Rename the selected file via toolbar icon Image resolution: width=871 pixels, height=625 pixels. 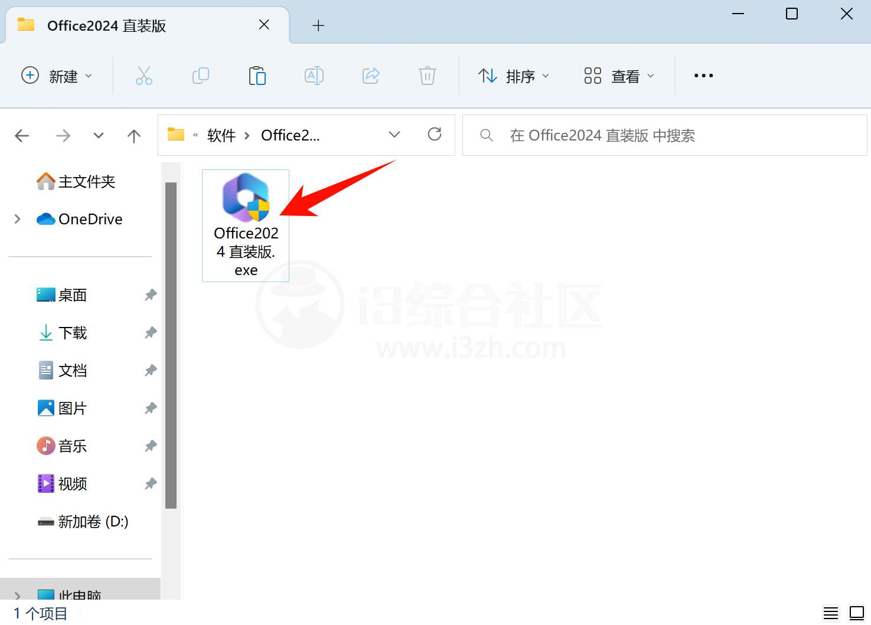pyautogui.click(x=314, y=76)
